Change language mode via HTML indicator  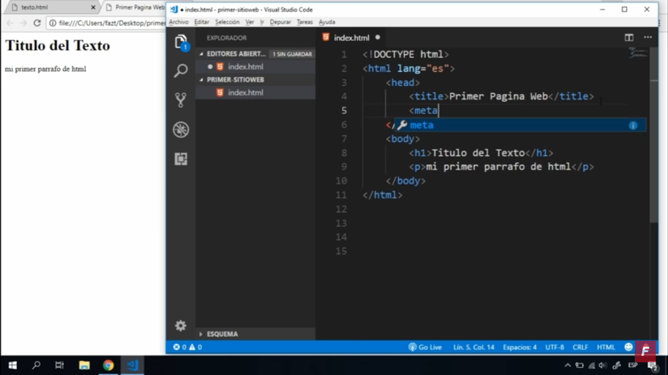click(606, 347)
